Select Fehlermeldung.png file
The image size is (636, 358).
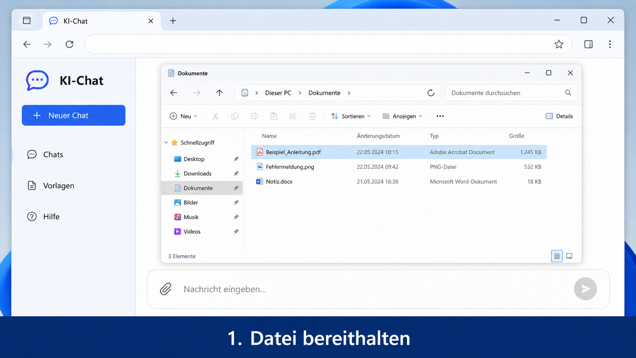coord(399,167)
